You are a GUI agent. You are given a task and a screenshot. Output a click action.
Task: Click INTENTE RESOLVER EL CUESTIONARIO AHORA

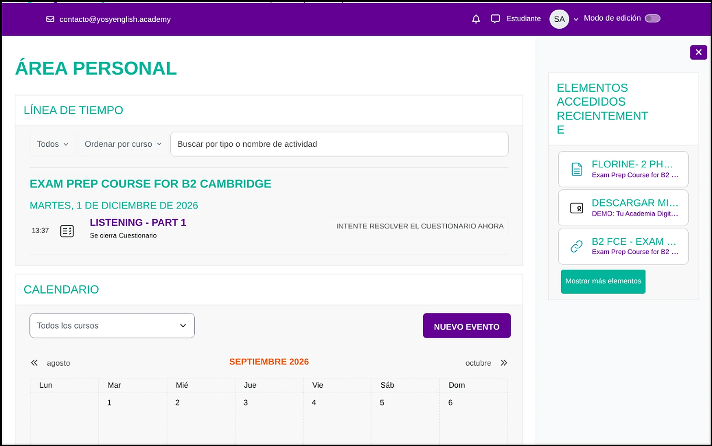click(420, 226)
